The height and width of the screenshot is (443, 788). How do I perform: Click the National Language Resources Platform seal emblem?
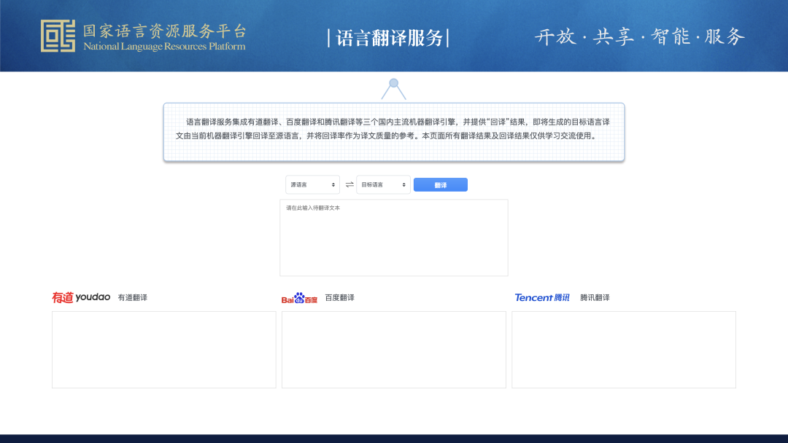60,35
